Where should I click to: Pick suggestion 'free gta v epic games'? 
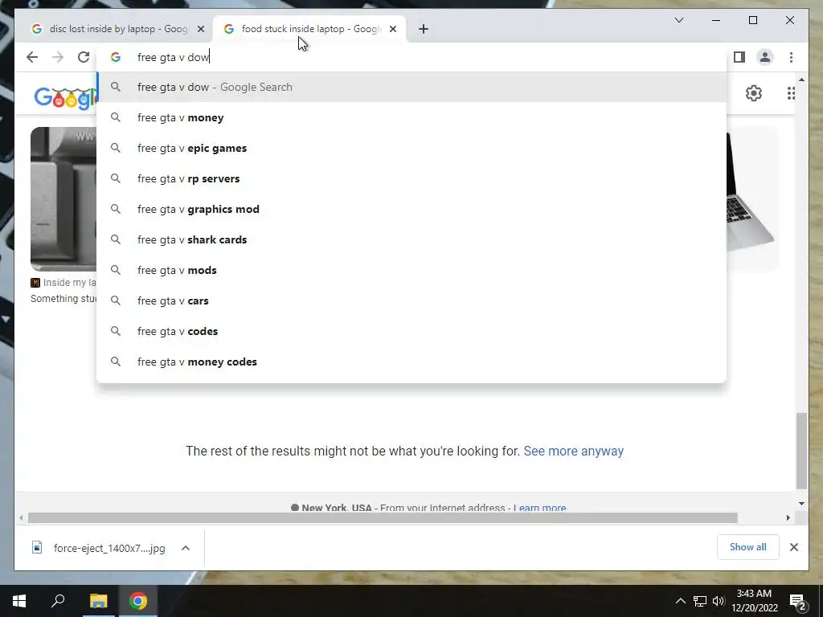point(411,148)
